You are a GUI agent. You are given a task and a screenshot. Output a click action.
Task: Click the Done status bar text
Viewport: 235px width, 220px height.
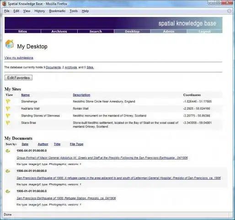[8, 214]
